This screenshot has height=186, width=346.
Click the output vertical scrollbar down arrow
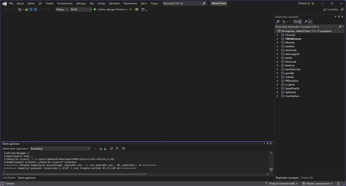tap(271, 171)
